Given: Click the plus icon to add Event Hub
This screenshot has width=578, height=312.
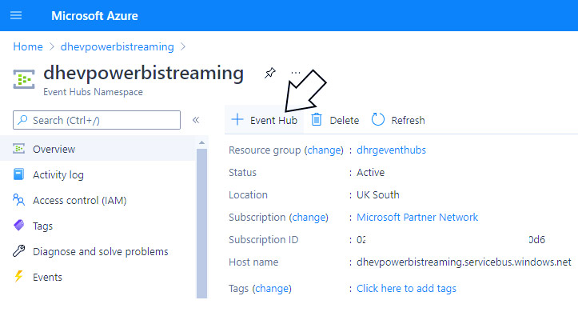Looking at the screenshot, I should (237, 119).
